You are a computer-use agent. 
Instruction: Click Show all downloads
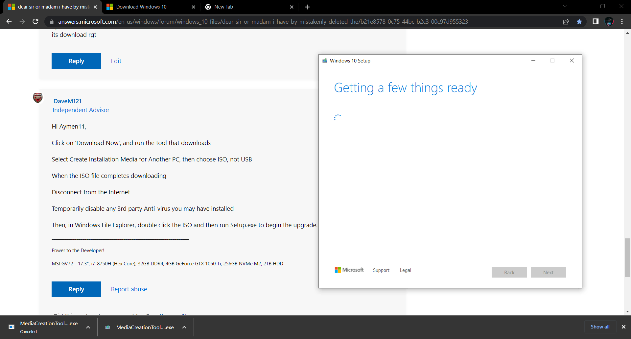click(x=600, y=327)
